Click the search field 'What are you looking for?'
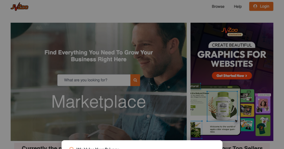This screenshot has width=284, height=149. (x=94, y=80)
